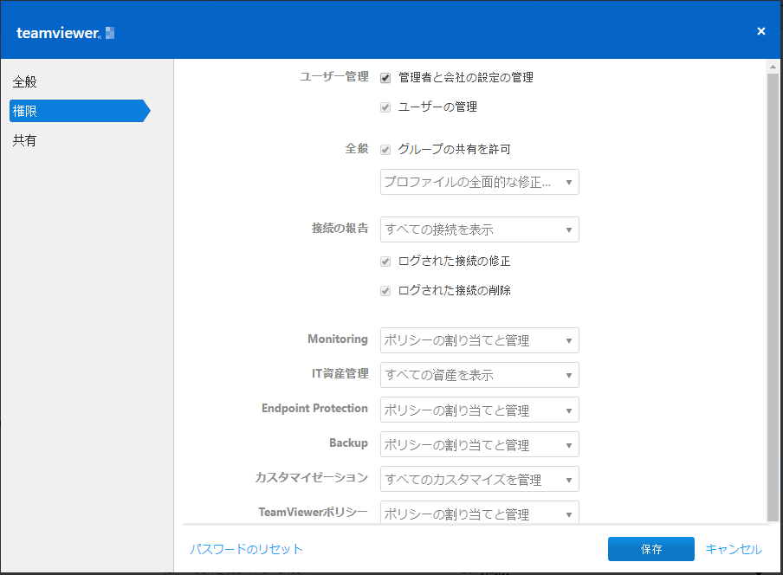Click the ユーザー管理 section label
Viewport: 783px width, 575px height.
tap(334, 77)
